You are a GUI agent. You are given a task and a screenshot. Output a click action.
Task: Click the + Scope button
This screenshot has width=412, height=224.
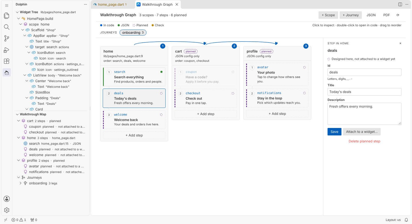click(x=328, y=15)
